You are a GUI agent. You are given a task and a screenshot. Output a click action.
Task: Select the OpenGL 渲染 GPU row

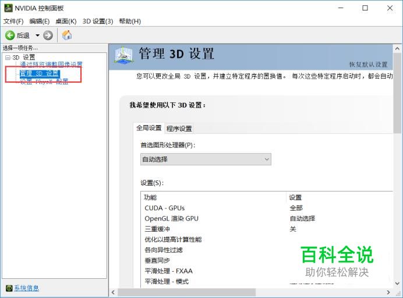(x=267, y=219)
